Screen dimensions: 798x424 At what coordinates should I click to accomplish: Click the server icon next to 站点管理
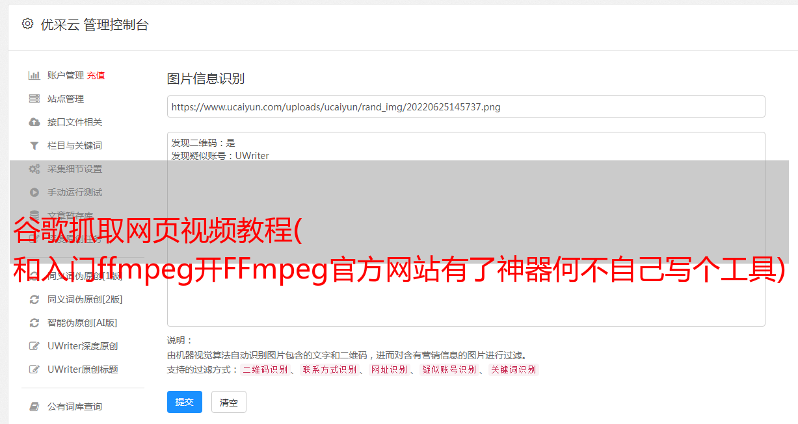pyautogui.click(x=34, y=99)
